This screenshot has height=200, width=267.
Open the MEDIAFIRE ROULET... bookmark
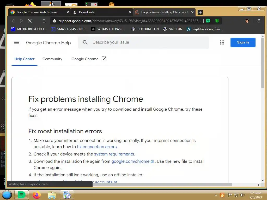[x=29, y=29]
